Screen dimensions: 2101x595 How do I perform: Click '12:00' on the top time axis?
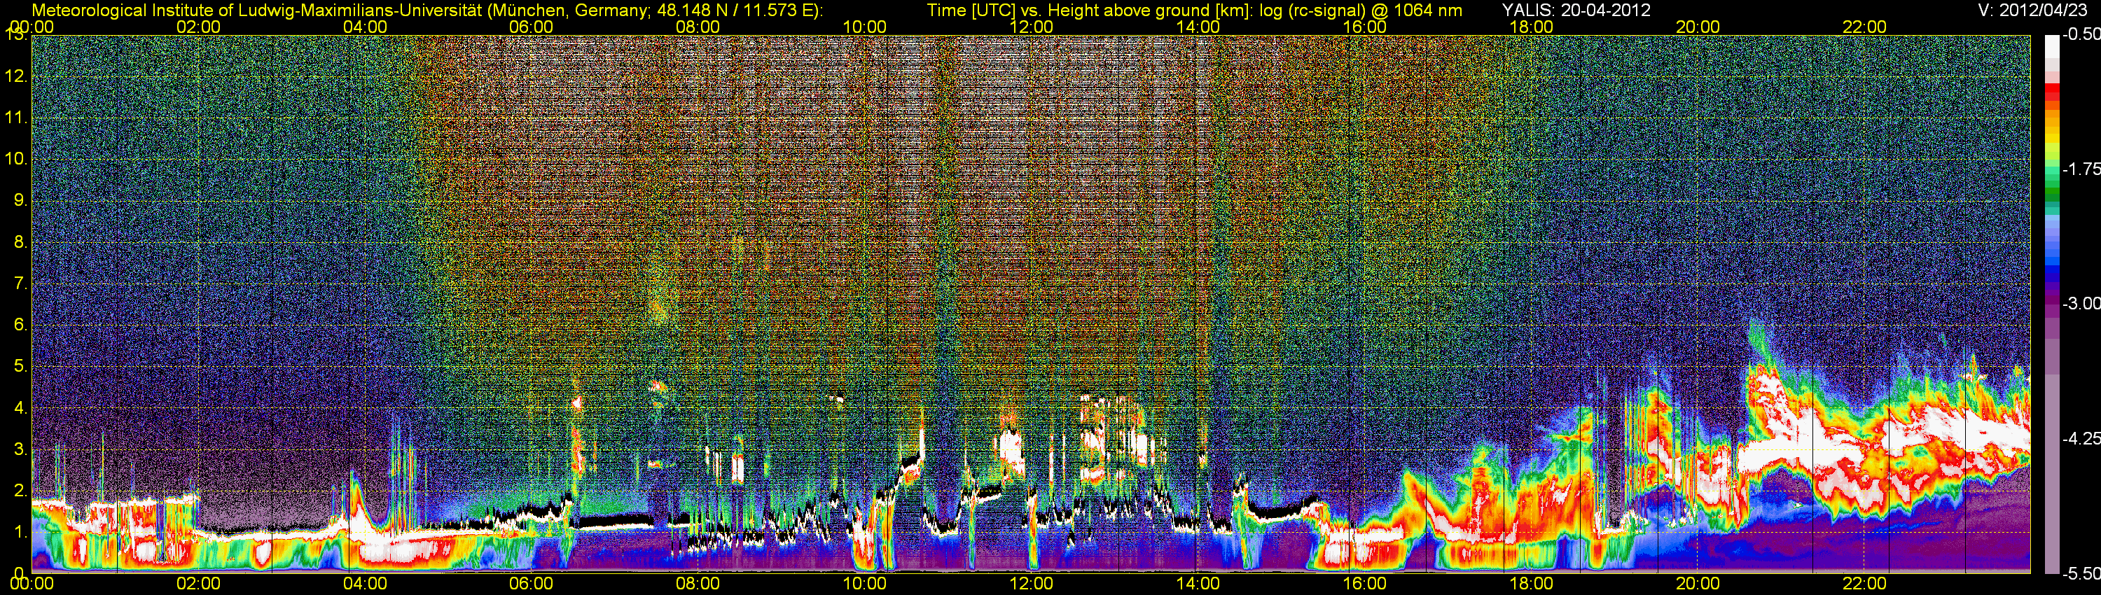pyautogui.click(x=1031, y=27)
